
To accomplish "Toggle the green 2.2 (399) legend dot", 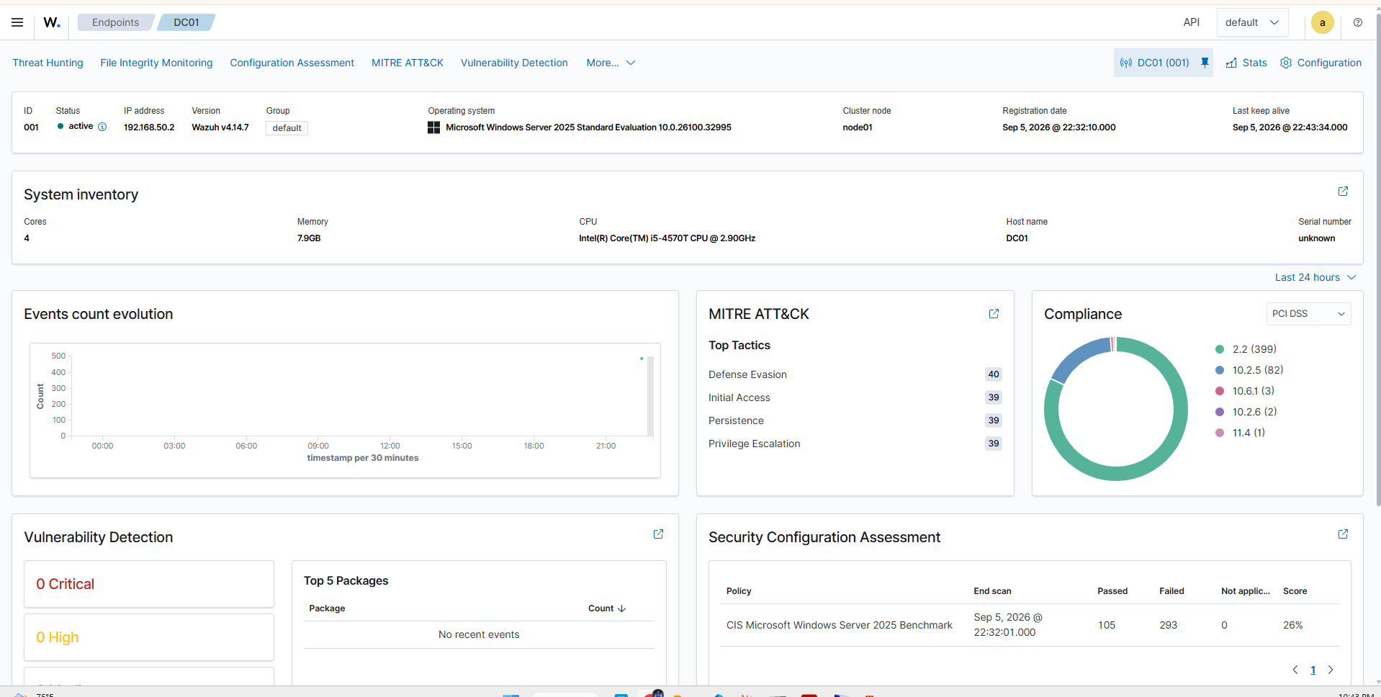I will click(1220, 349).
